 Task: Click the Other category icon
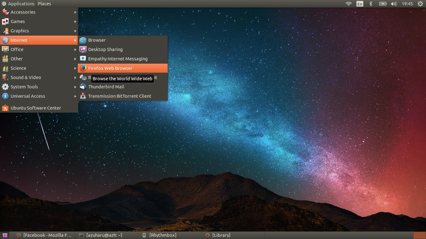click(5, 59)
